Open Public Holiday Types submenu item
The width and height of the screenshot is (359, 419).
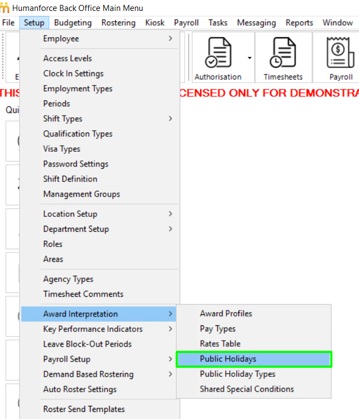pos(254,374)
